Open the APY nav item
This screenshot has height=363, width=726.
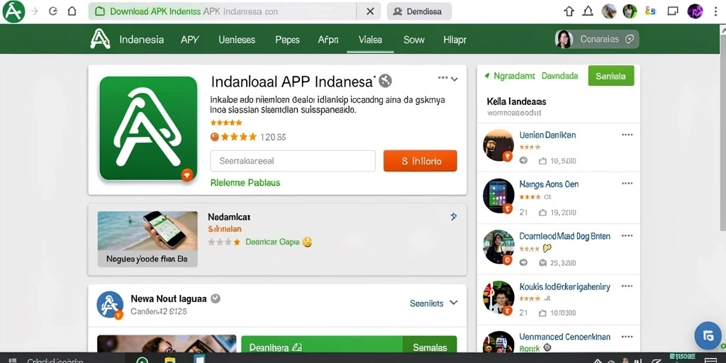190,40
